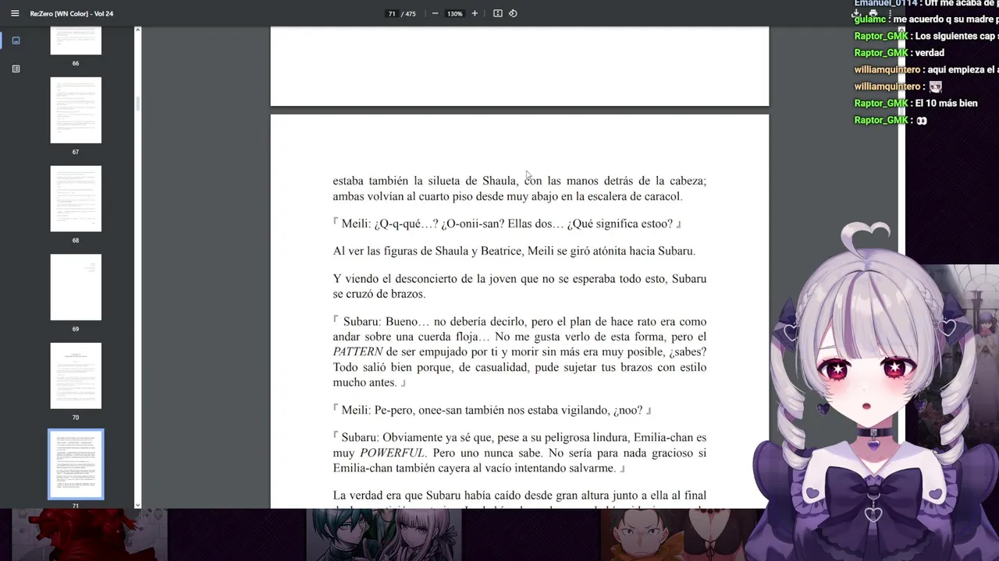
Task: Click the dialogue line 'Meili: Pe-pero, onee-san'
Action: click(492, 410)
